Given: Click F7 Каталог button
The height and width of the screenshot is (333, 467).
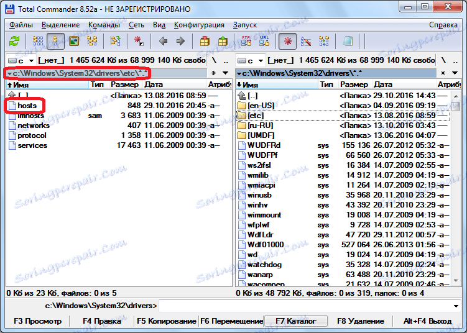Looking at the screenshot, I should coord(296,321).
